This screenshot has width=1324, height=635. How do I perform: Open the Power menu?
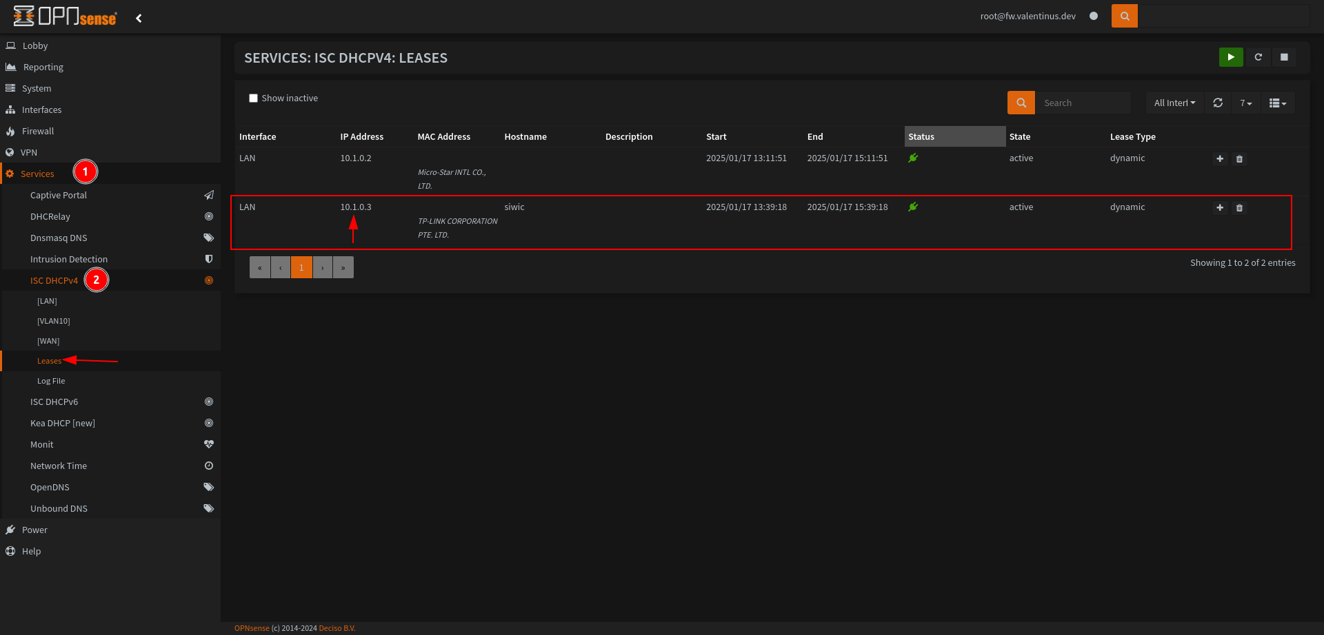coord(34,530)
